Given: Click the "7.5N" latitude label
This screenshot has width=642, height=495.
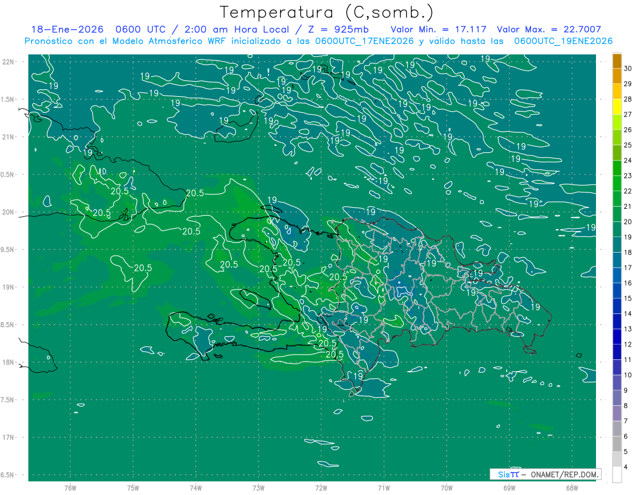Looking at the screenshot, I should pyautogui.click(x=8, y=400).
